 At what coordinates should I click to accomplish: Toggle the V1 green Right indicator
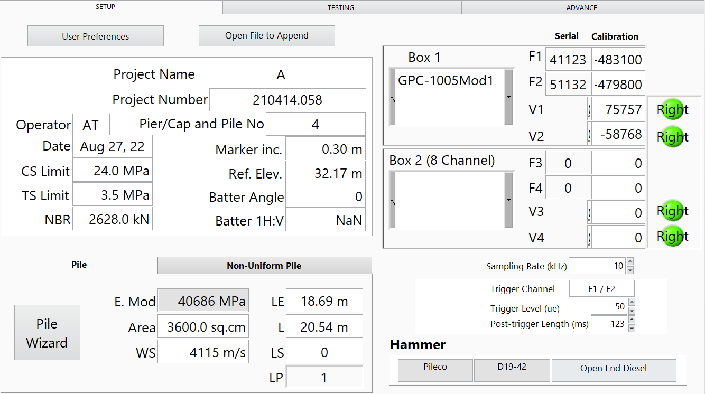pyautogui.click(x=672, y=110)
